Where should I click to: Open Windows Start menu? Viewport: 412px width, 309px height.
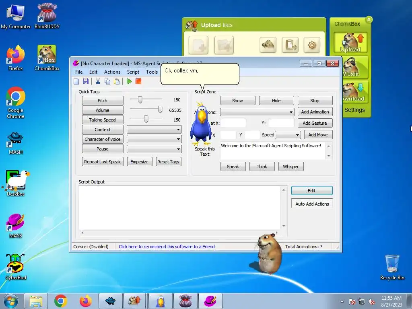10,301
